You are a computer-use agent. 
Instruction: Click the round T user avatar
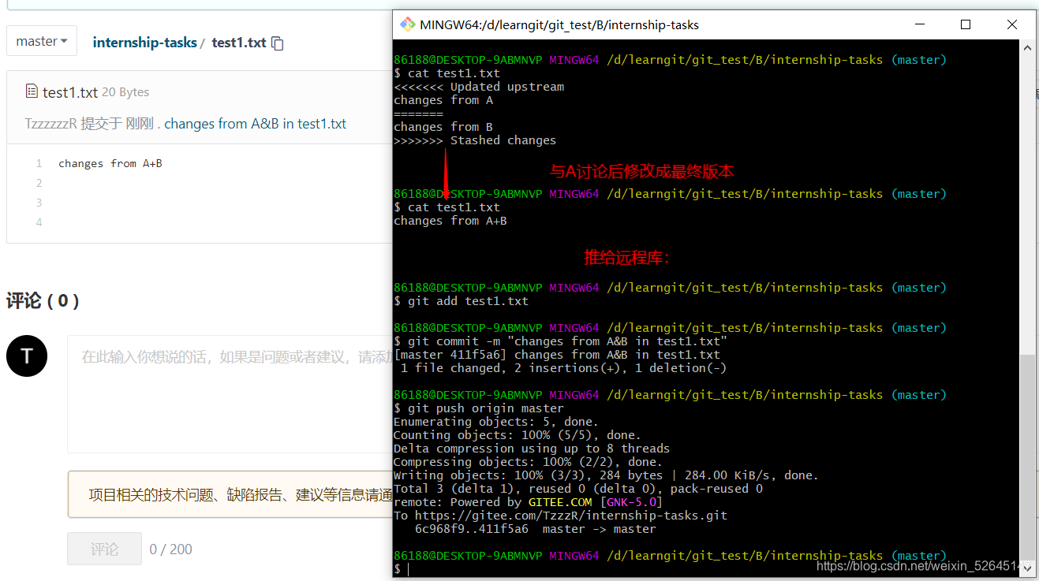[x=27, y=356]
